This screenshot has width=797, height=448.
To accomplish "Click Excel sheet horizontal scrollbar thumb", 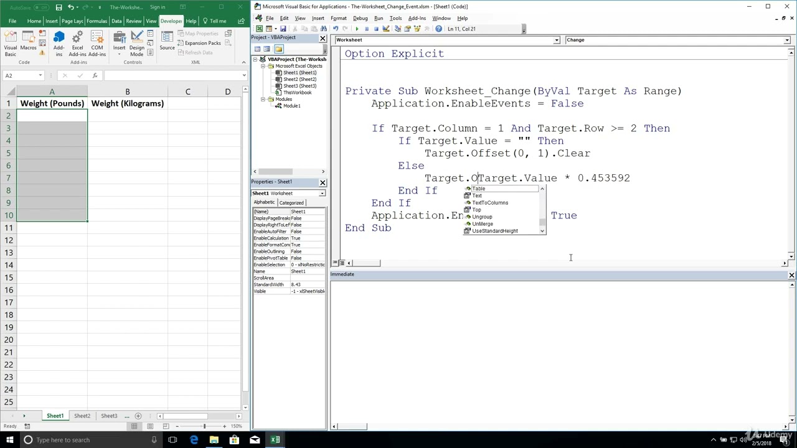I will click(186, 416).
